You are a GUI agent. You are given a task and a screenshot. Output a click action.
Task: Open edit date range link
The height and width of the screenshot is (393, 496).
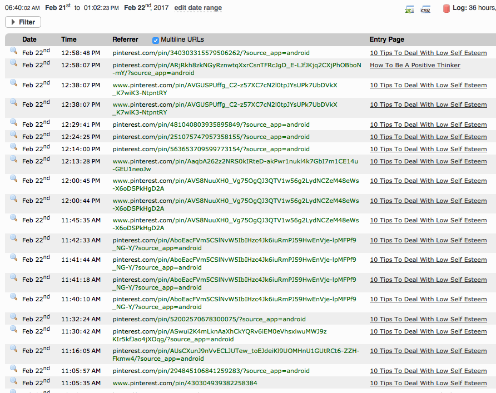[198, 8]
